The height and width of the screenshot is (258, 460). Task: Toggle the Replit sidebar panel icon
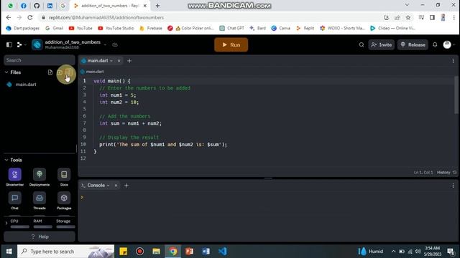[9, 44]
